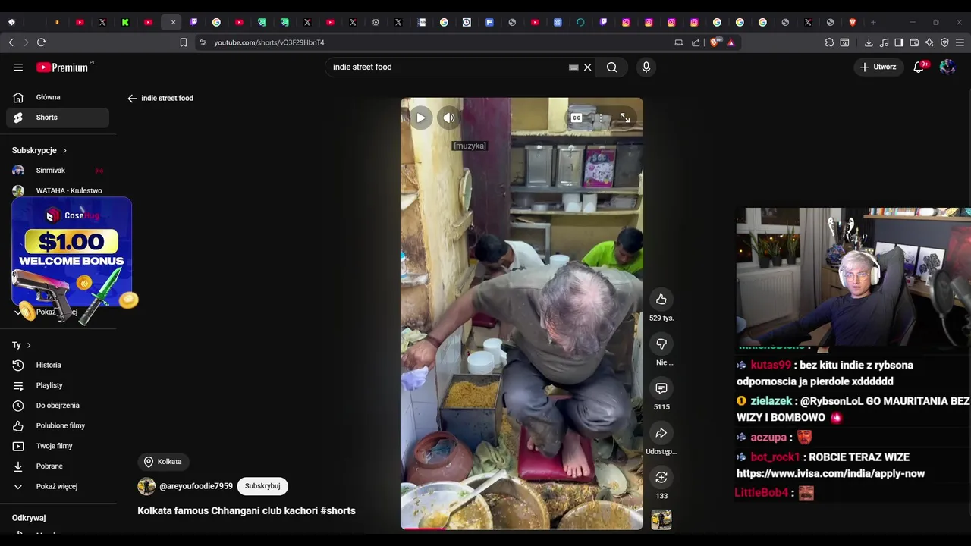
Task: Toggle the browser sidebar panel
Action: (899, 42)
